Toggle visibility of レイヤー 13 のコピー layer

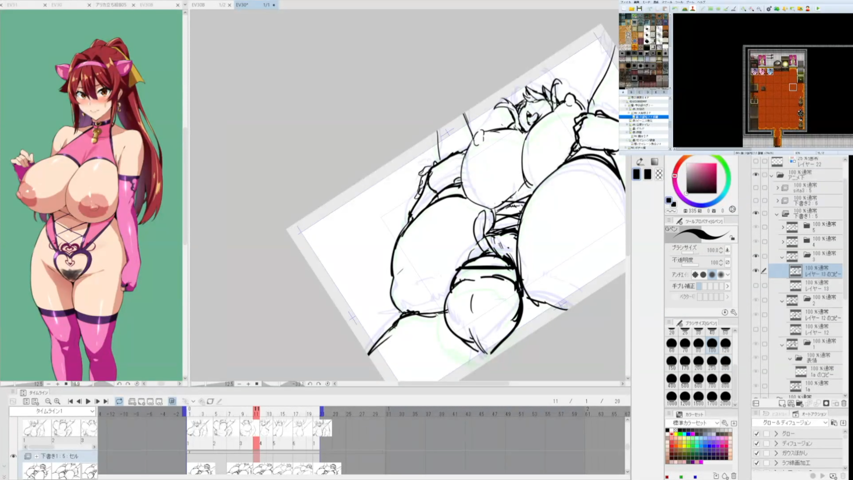(756, 271)
